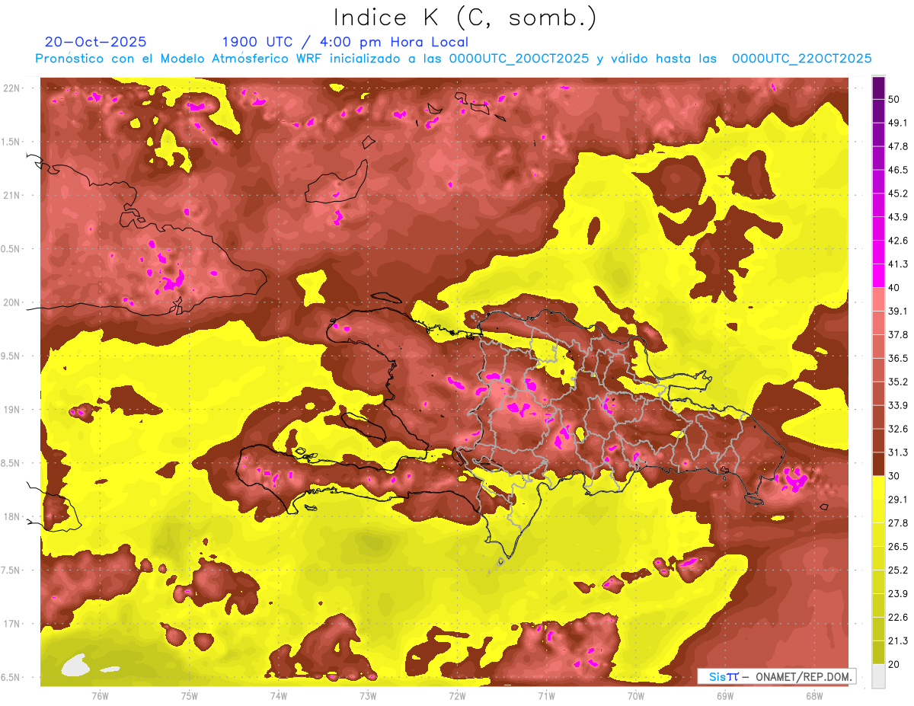The height and width of the screenshot is (706, 914).
Task: Open the SisTT ONAMET/REP.DOM. credit label
Action: (x=775, y=676)
